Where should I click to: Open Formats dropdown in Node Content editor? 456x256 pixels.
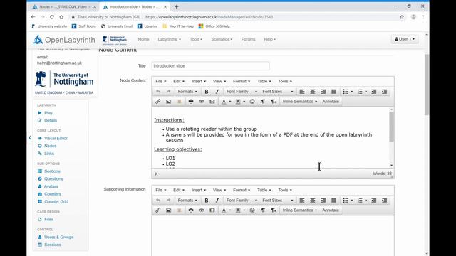click(187, 92)
